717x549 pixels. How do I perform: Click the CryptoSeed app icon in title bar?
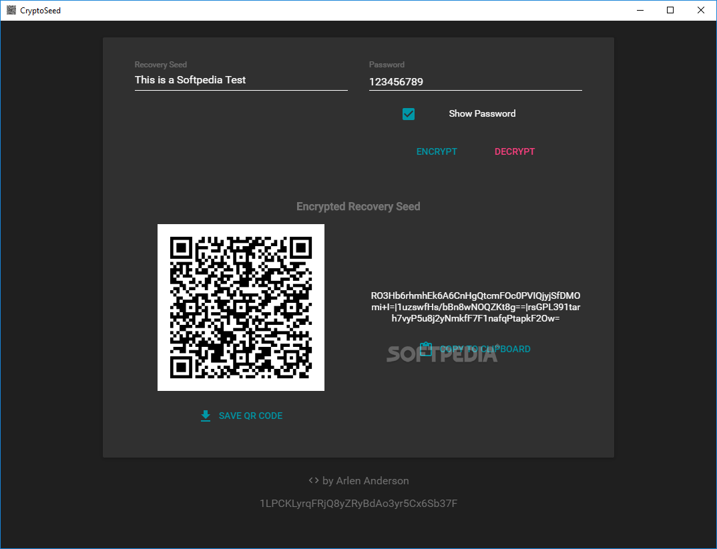pos(11,10)
